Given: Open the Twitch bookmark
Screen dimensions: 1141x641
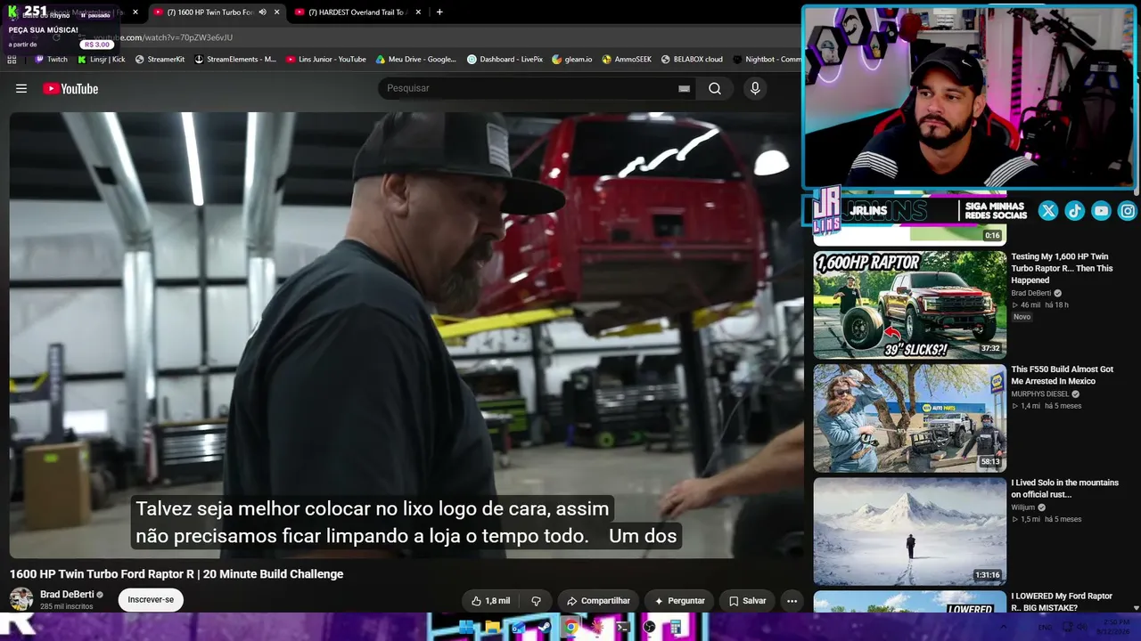Looking at the screenshot, I should pyautogui.click(x=51, y=60).
